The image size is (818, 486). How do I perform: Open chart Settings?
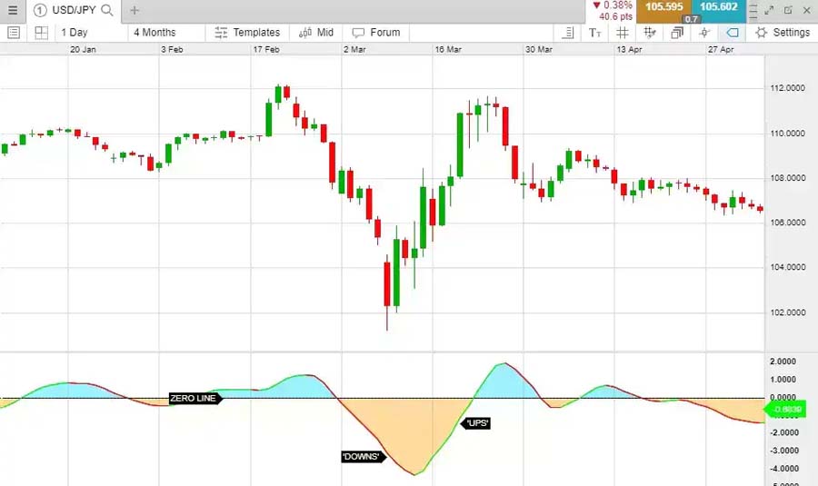pyautogui.click(x=783, y=33)
